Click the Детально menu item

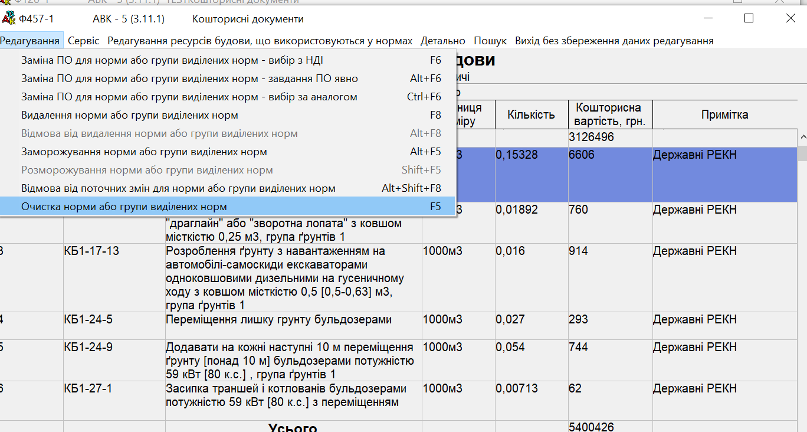(x=442, y=41)
